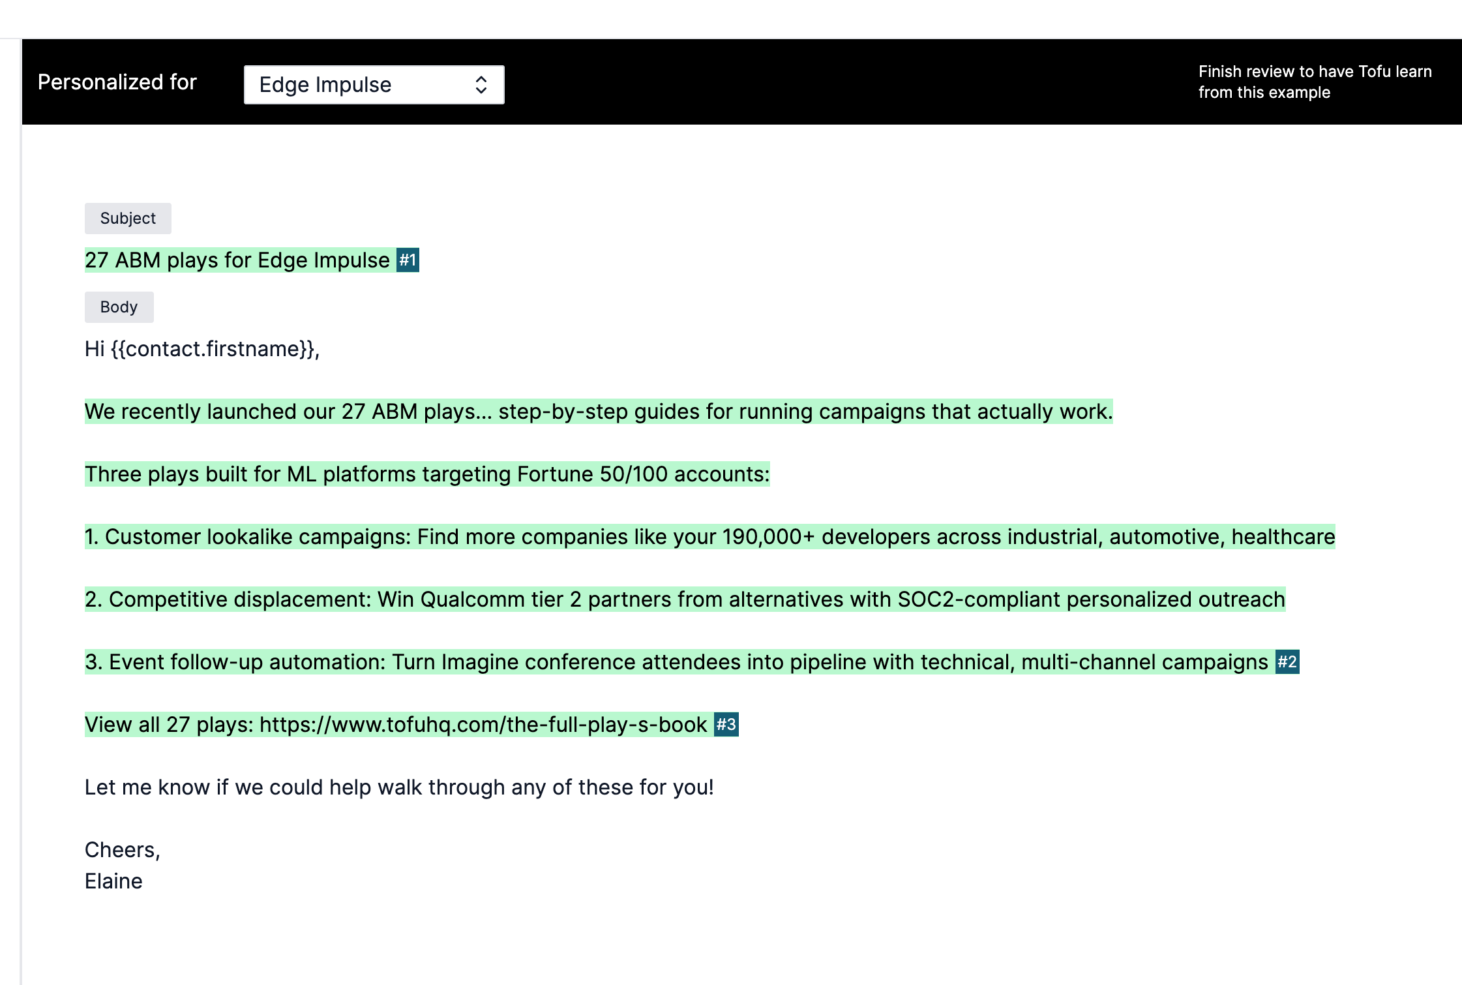Click the #2 annotation badge after item three
This screenshot has height=985, width=1462.
click(x=1287, y=662)
